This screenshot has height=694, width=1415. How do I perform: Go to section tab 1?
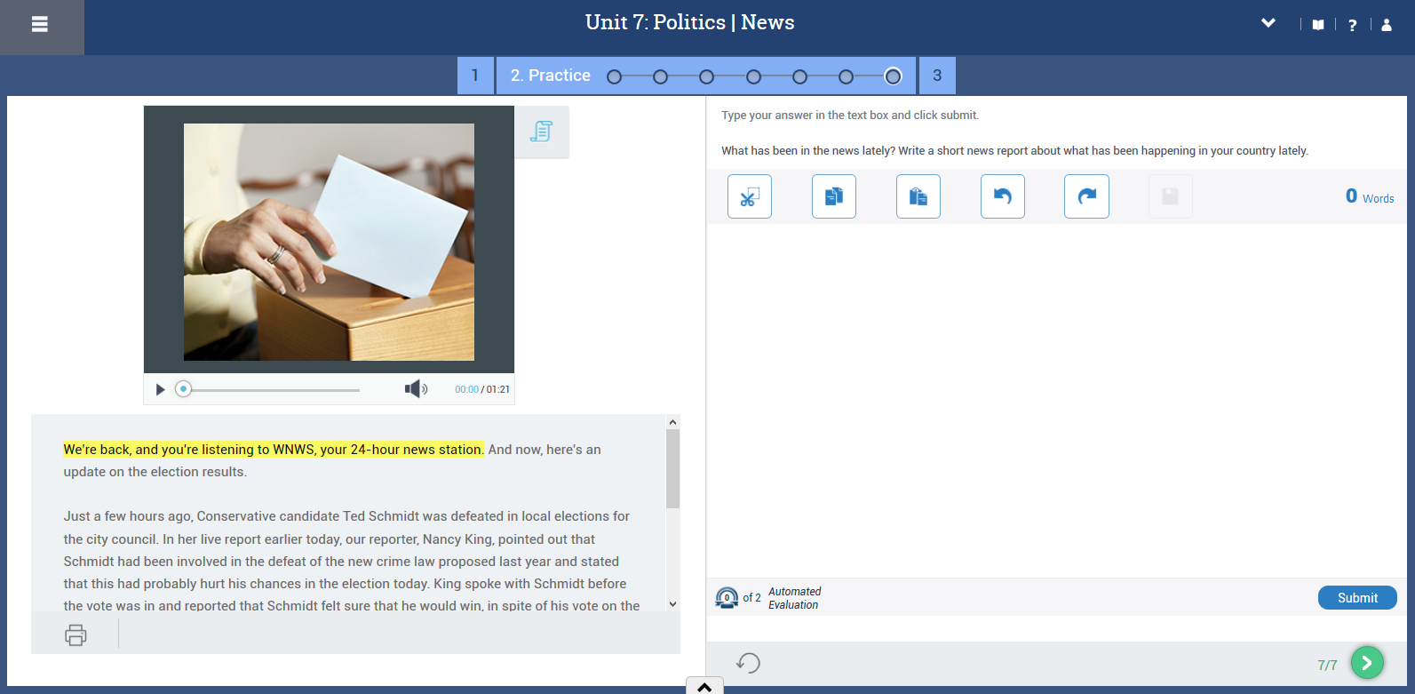(475, 76)
